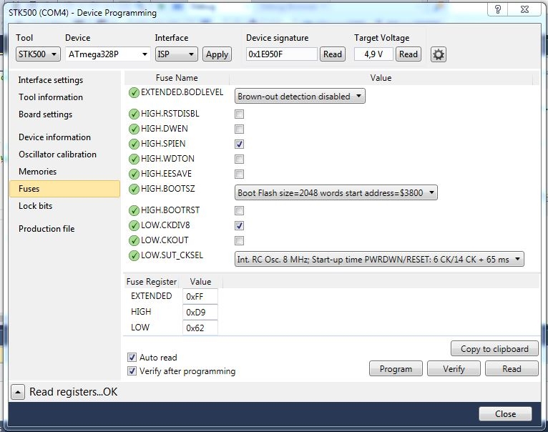
Task: Click the fuses Read button
Action: (512, 369)
